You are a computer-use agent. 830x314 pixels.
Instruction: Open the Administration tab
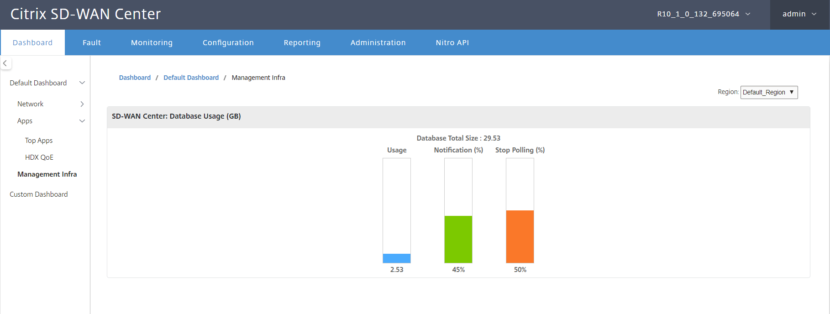[378, 42]
